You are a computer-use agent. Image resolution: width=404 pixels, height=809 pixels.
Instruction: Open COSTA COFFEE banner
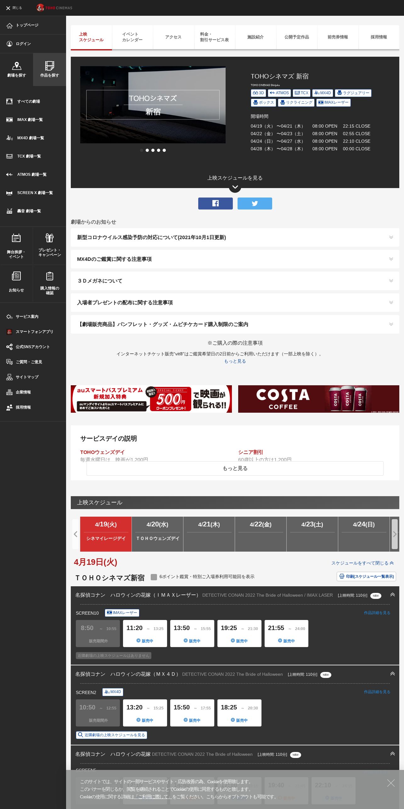(x=318, y=399)
